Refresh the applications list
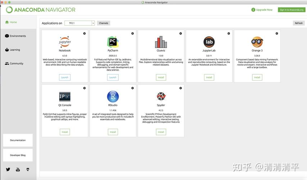 (299, 23)
